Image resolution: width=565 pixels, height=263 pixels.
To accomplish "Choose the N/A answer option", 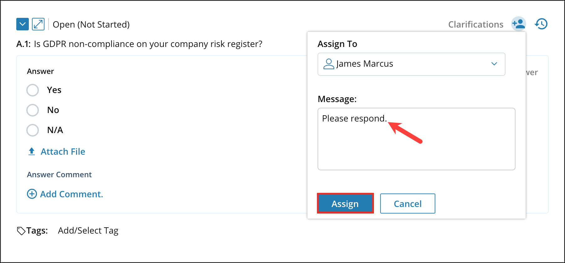I will (33, 130).
